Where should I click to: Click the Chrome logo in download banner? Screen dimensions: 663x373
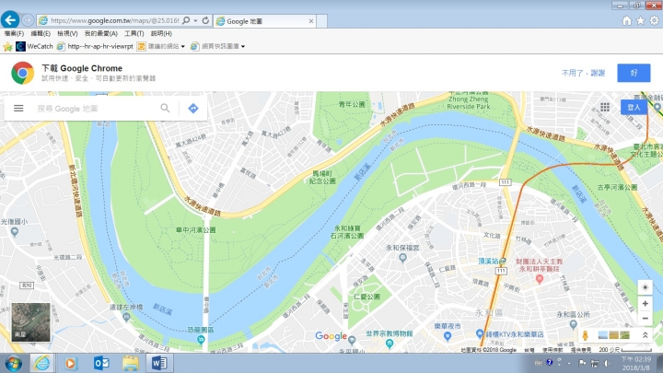point(23,73)
